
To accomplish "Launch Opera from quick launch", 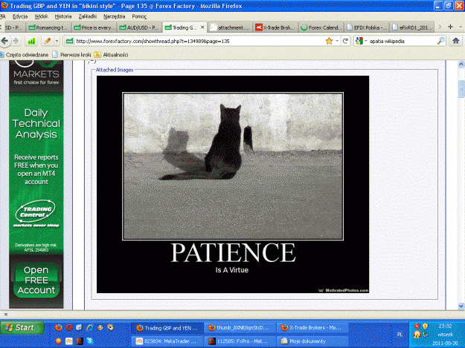I will point(68,327).
